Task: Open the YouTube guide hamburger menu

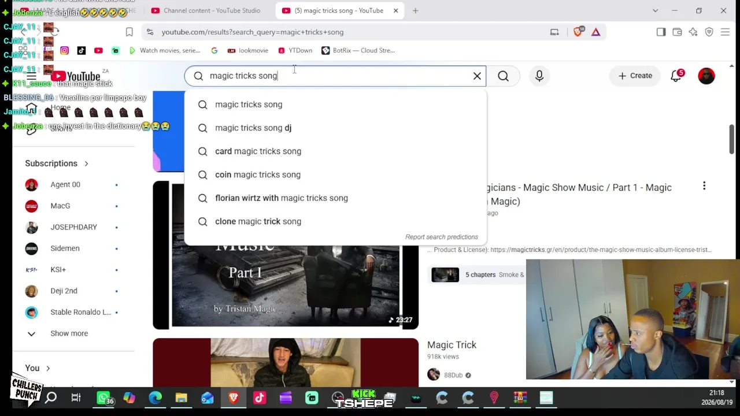Action: pyautogui.click(x=31, y=76)
